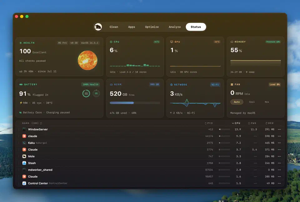Image resolution: width=300 pixels, height=202 pixels.
Task: Click the Kaku CPU usage bar
Action: 224,143
